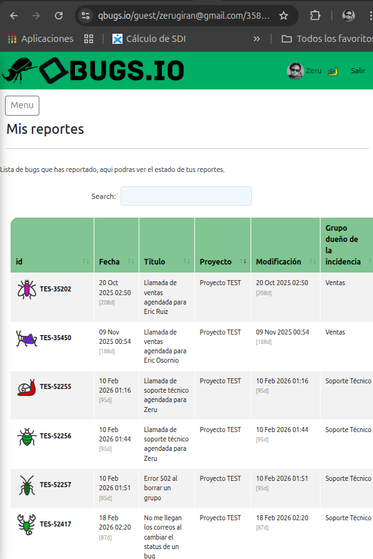The height and width of the screenshot is (559, 373).
Task: Open the Aplicaciones bookmark shortcut
Action: coord(41,39)
